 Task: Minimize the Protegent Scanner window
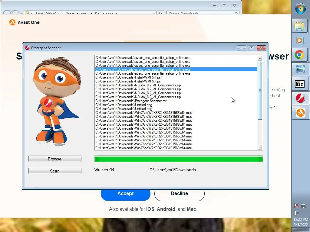click(x=241, y=48)
